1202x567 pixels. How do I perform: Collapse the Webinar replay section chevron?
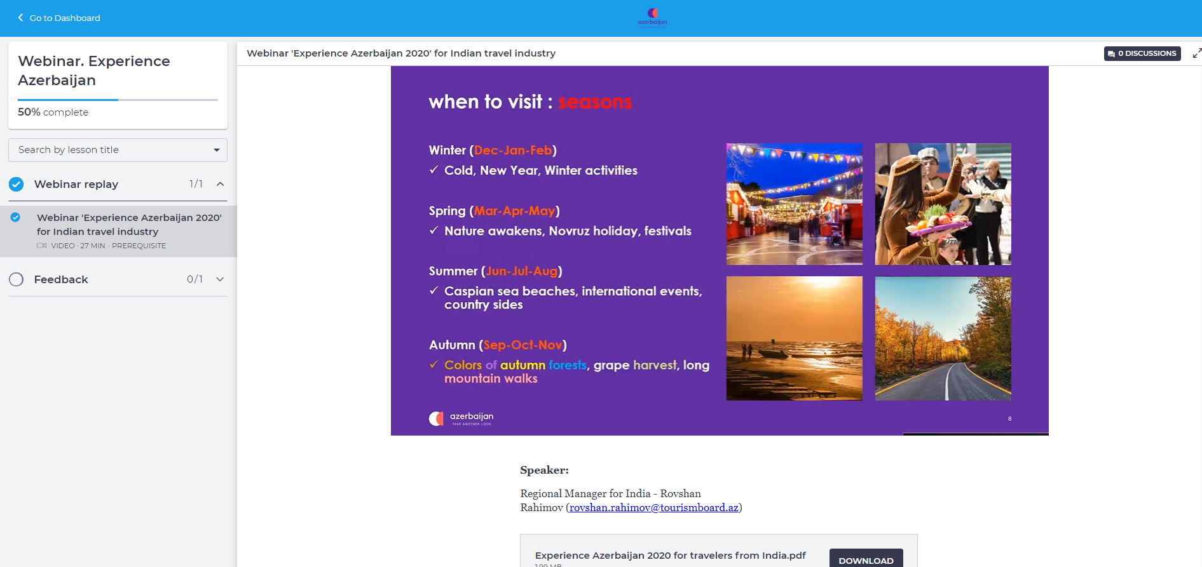[220, 184]
